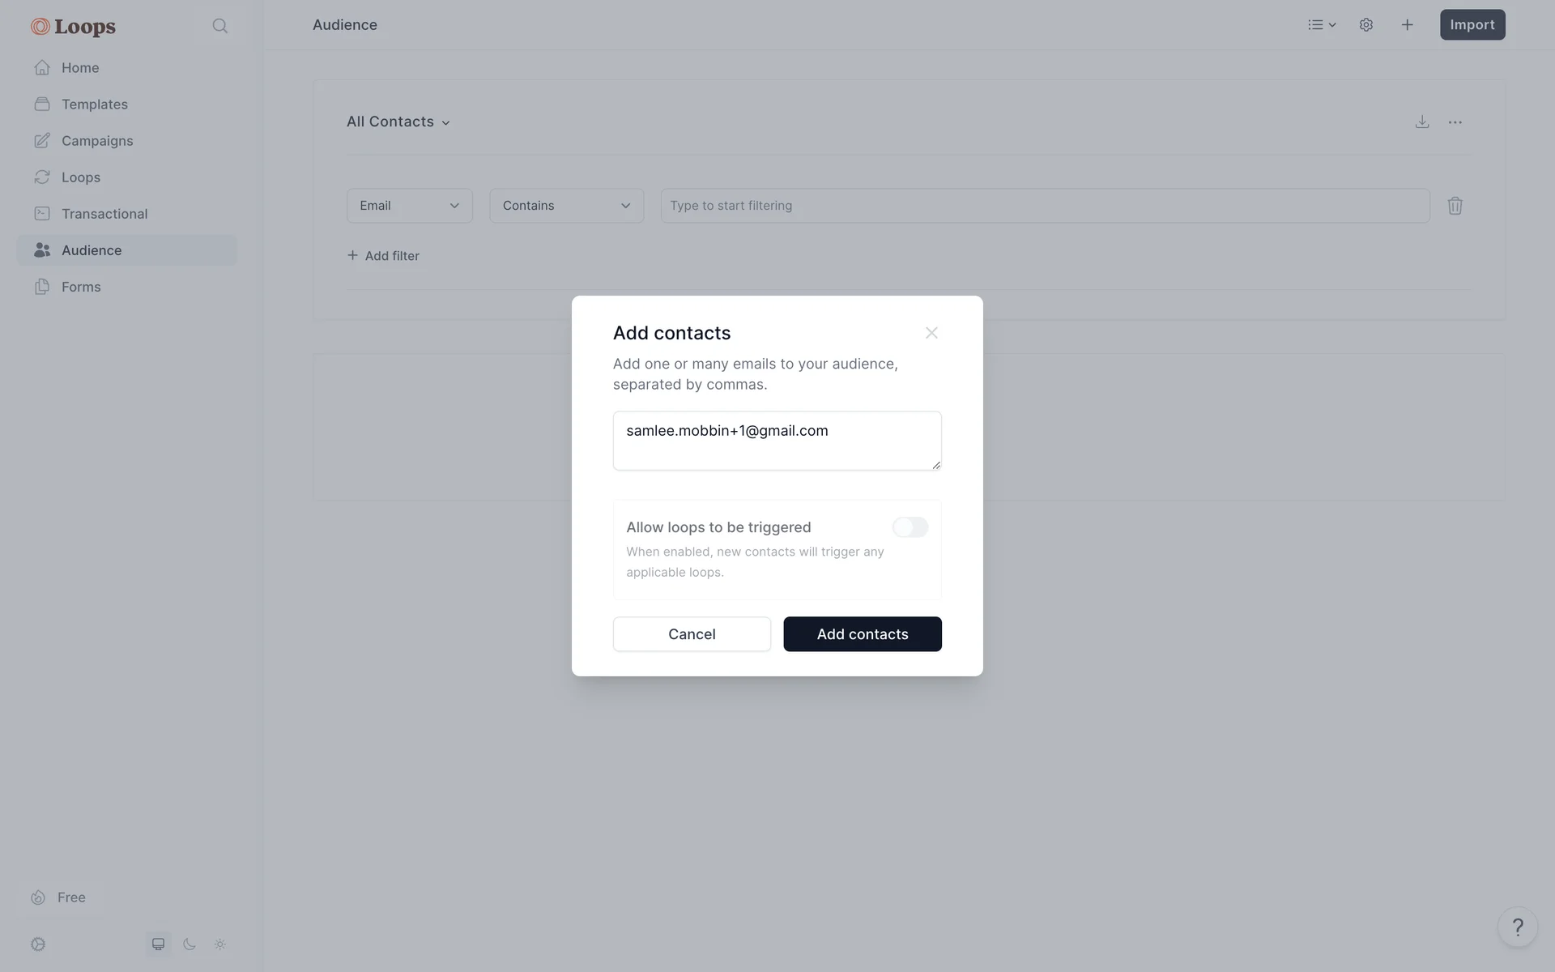Screen dimensions: 1555x972
Task: Click the search magnifier icon in sidebar
Action: click(219, 26)
